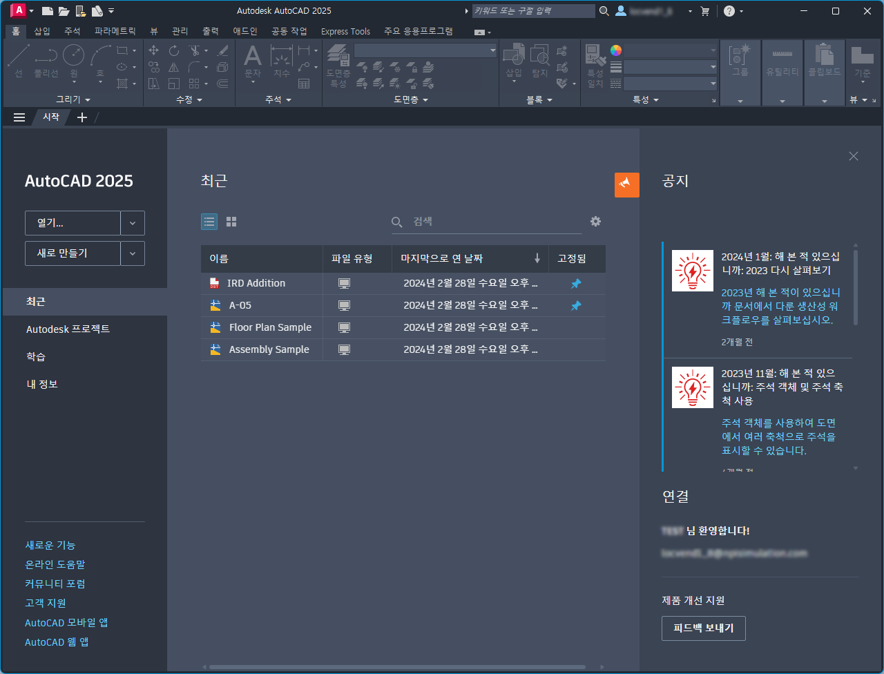Click the 새로 만들기 (New) button
Viewport: 884px width, 674px height.
pyautogui.click(x=73, y=253)
